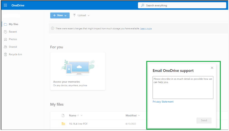The width and height of the screenshot is (229, 131).
Task: Open the Access your memories card
Action: [x=78, y=71]
